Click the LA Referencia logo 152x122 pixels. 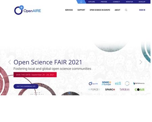139,83
